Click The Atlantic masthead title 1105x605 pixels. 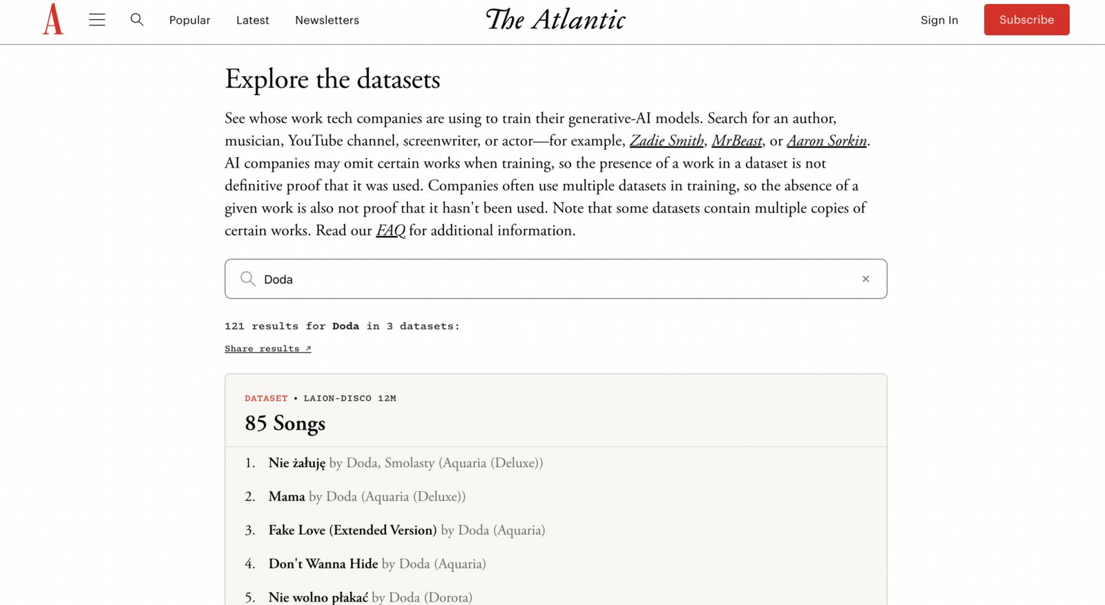[x=556, y=19]
